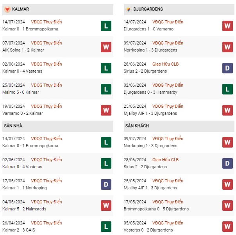Select the SÂN KHÁCH away matches header
Screen dimensions: 236x235
point(137,126)
